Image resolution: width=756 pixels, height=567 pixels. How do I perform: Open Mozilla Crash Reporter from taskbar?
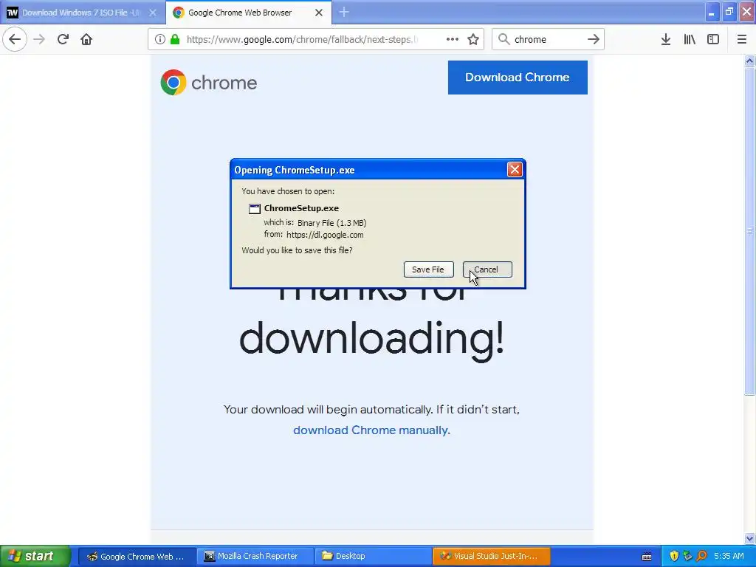[255, 557]
